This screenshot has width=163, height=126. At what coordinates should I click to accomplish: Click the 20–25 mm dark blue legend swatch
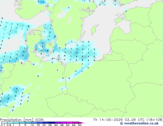[x=46, y=123]
